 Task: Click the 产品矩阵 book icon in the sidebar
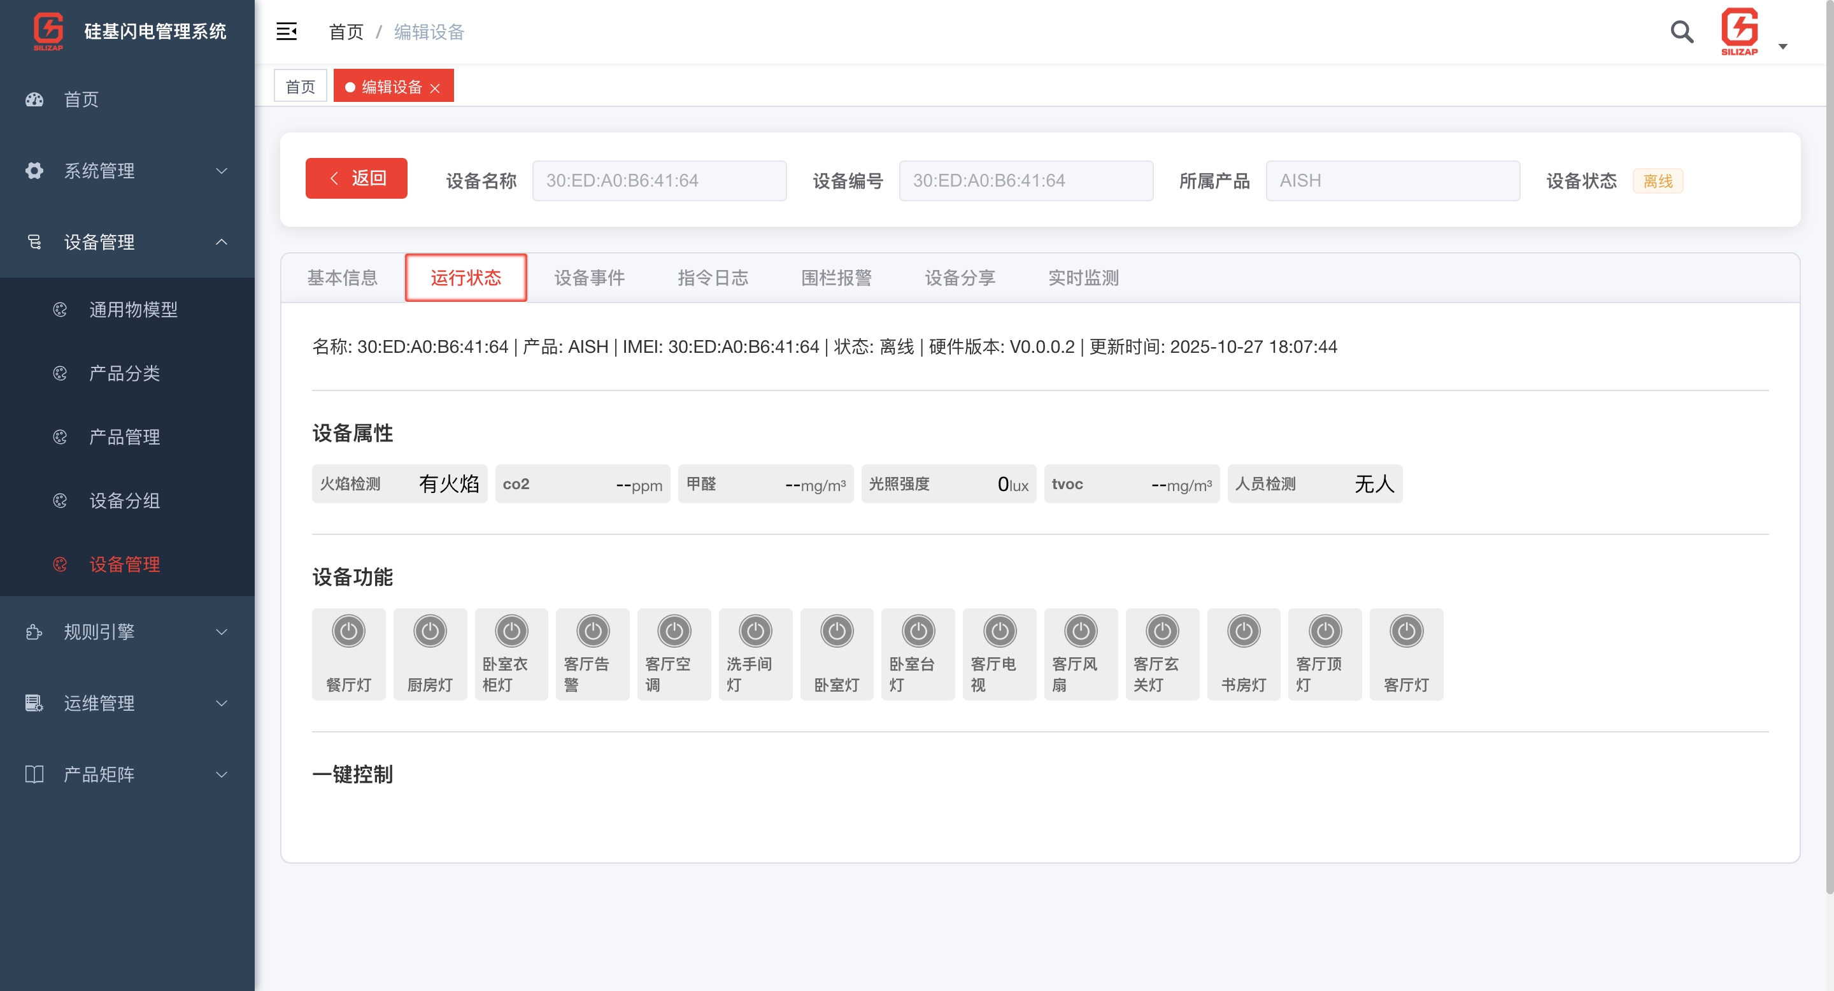(34, 774)
